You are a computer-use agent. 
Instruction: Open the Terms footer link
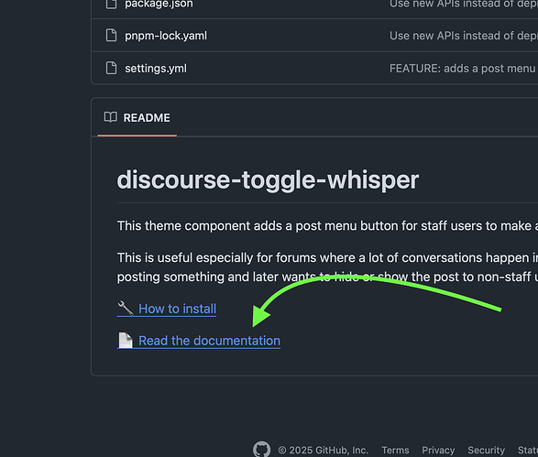coord(395,450)
